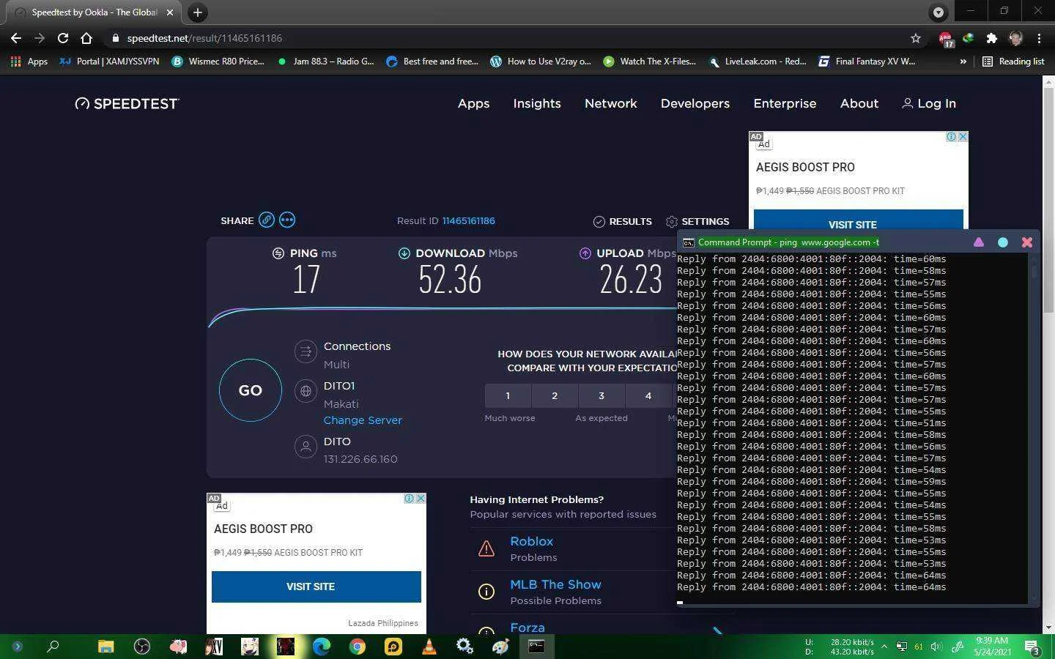
Task: Open the Adblock Plus extension
Action: (x=945, y=38)
